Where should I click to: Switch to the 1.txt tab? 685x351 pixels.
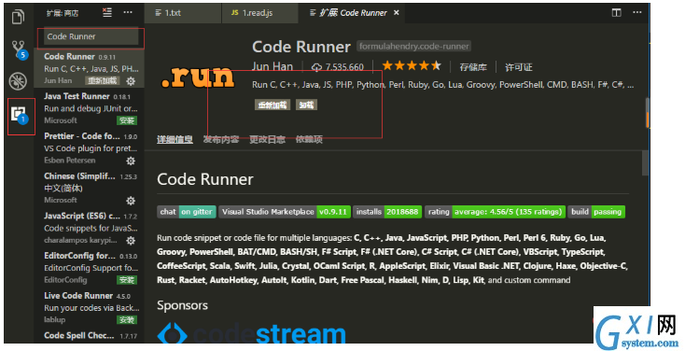coord(183,13)
